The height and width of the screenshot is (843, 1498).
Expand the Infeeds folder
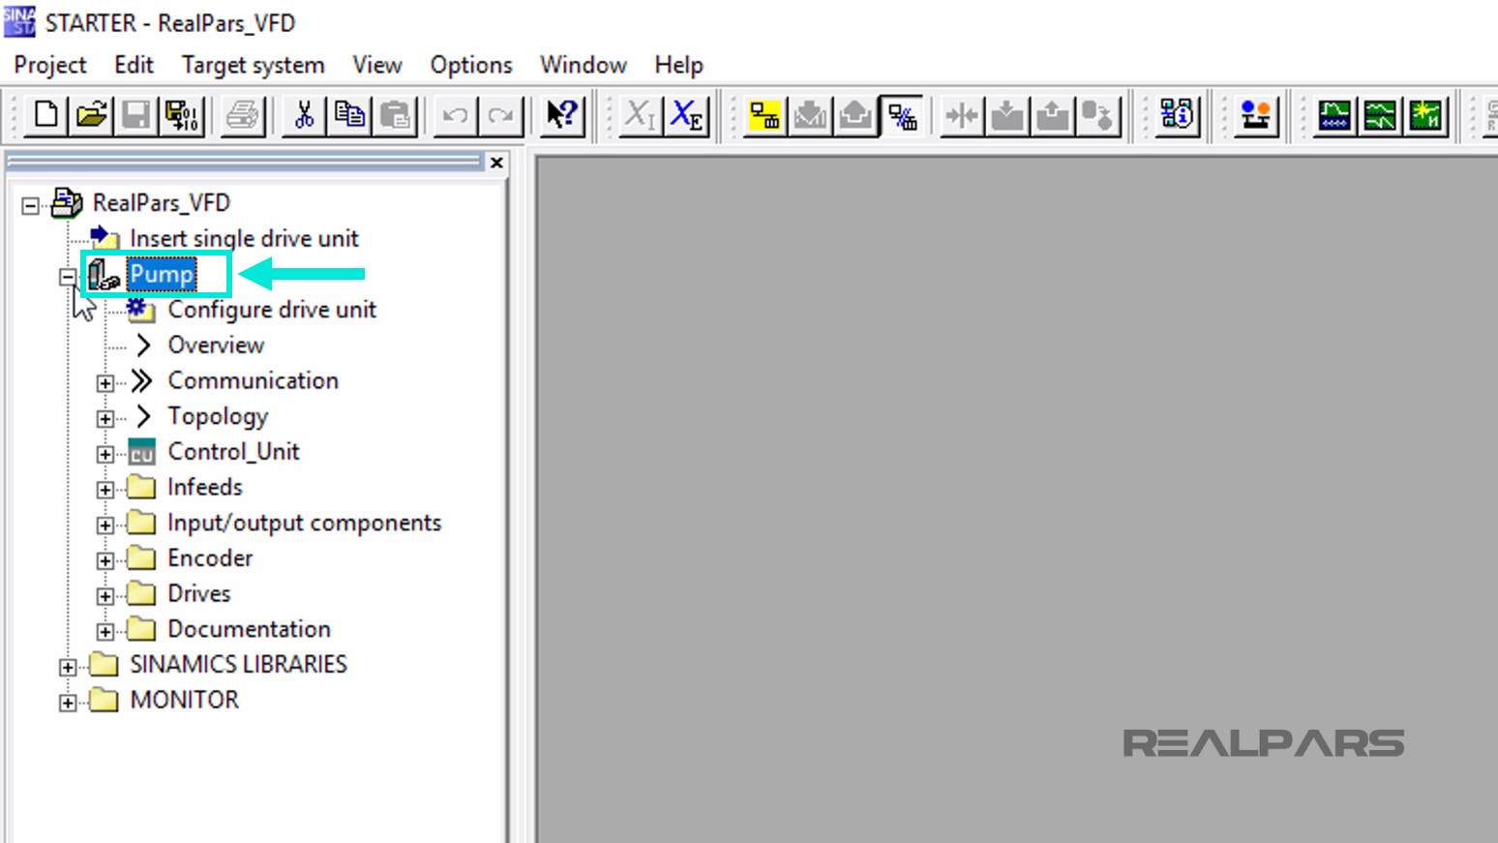(105, 490)
